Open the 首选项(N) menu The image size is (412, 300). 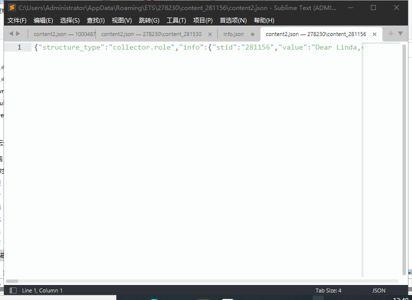(x=233, y=21)
